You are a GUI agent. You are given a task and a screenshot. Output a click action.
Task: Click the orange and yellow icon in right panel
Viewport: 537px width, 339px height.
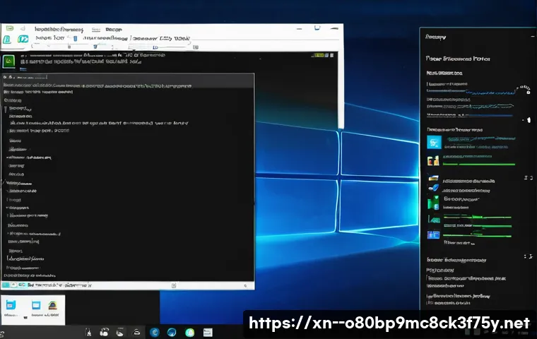(433, 160)
